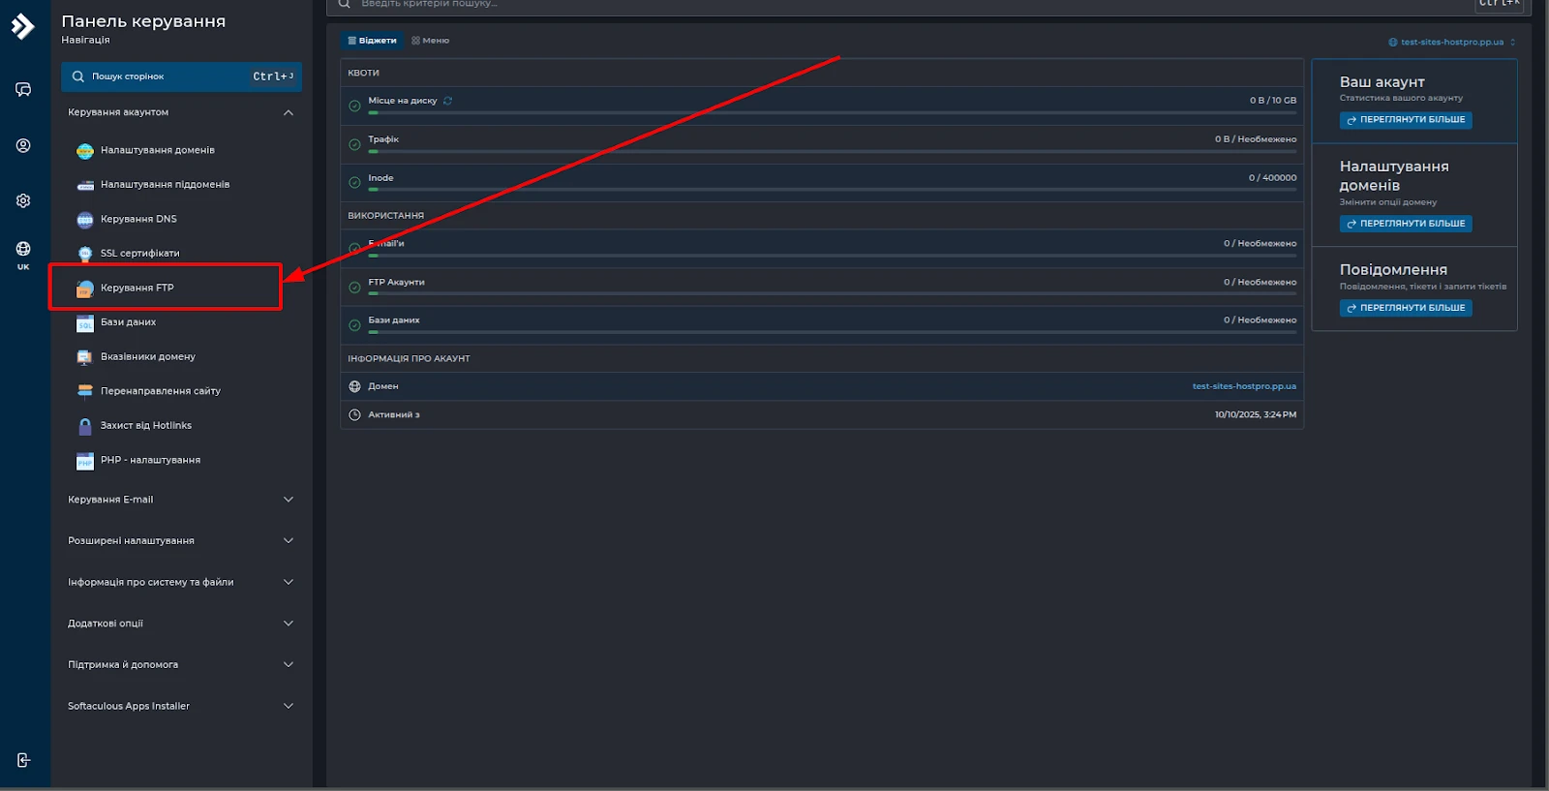The height and width of the screenshot is (791, 1549).
Task: Click the refresh icon next to Місце на диску
Action: (x=447, y=101)
